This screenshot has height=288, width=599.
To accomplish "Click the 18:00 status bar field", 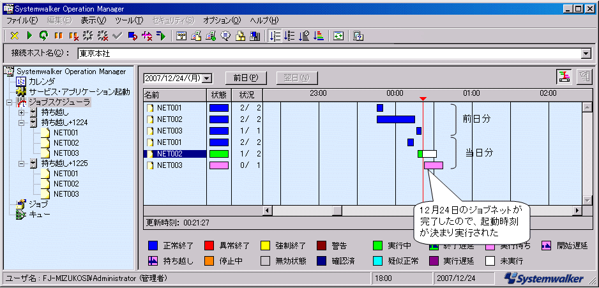I will click(402, 278).
